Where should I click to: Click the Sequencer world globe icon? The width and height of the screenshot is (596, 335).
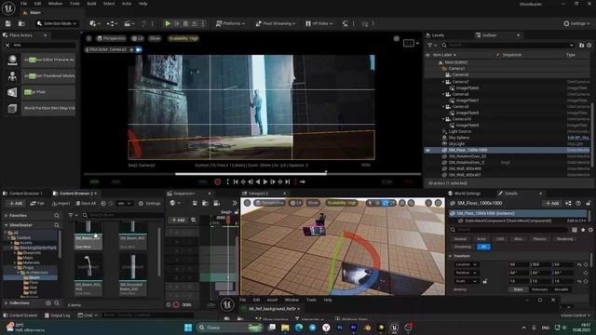[x=173, y=203]
